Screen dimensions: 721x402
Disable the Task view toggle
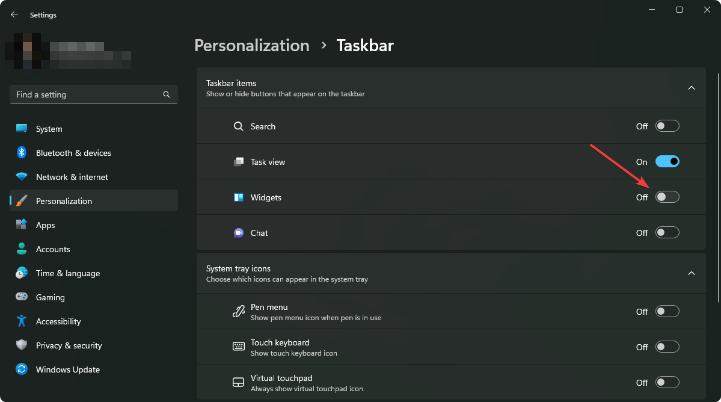(x=667, y=161)
